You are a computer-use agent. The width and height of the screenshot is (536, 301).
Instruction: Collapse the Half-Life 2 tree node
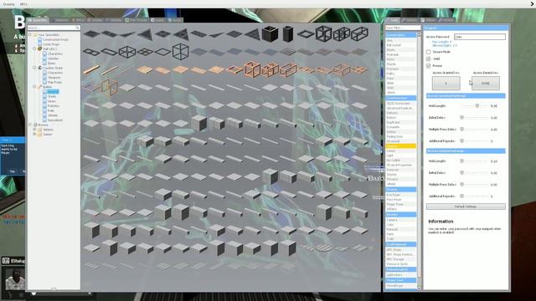click(34, 48)
